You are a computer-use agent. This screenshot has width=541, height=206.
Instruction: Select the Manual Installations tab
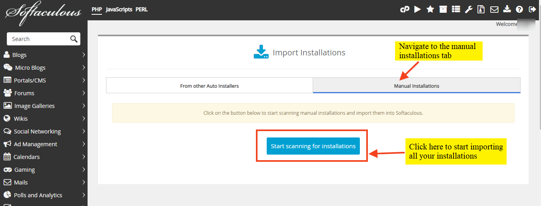point(417,85)
